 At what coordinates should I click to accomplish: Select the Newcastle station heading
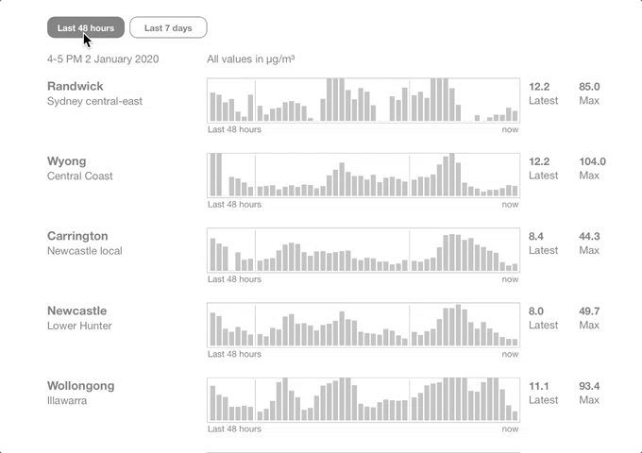coord(76,310)
